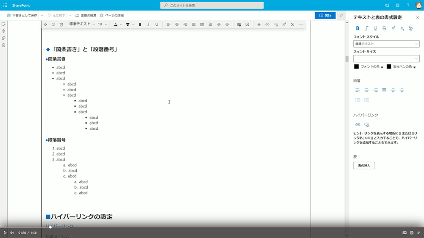This screenshot has height=238, width=424.
Task: Expand font color arrow in toolbar
Action: pyautogui.click(x=121, y=25)
